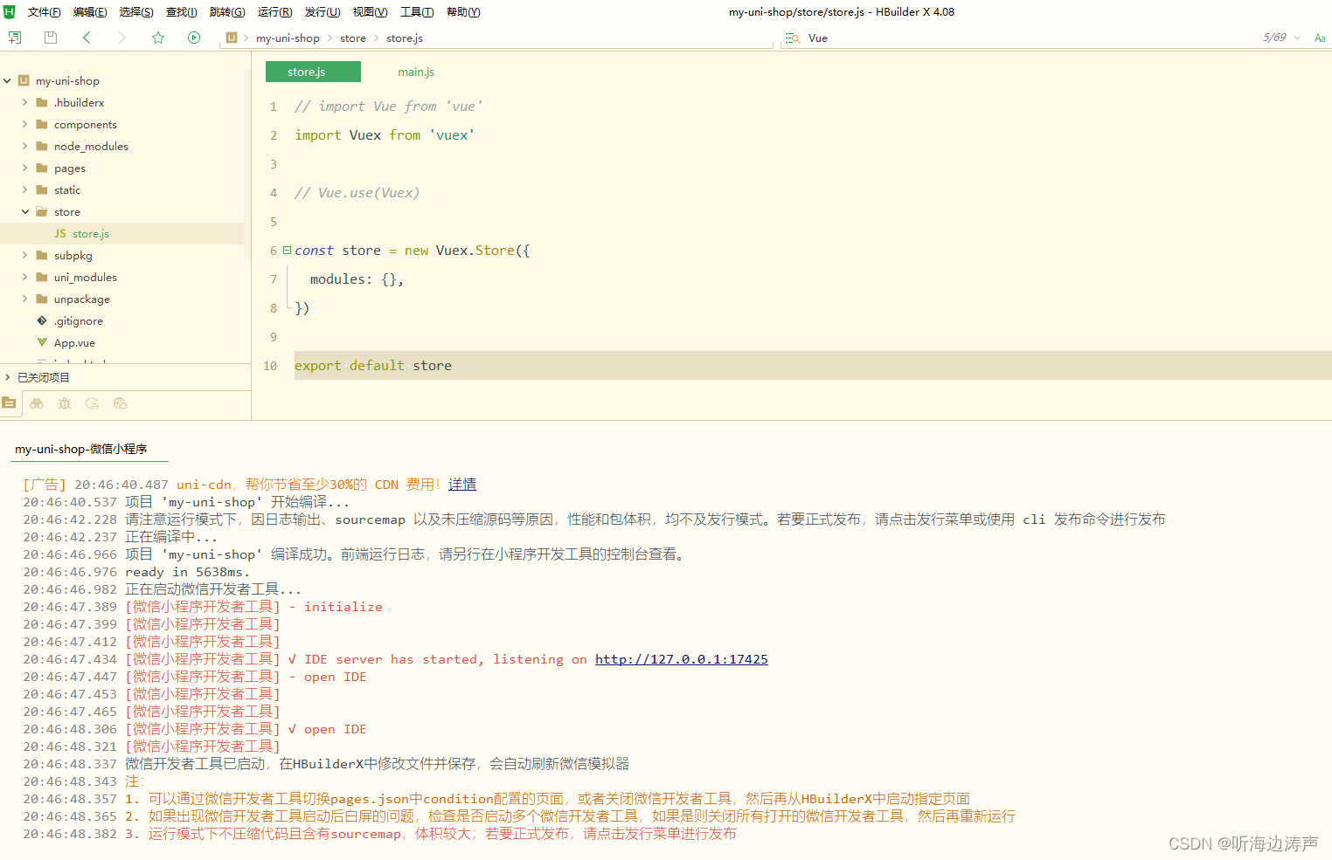Collapse the my-uni-shop project root
The image size is (1332, 860).
pos(7,80)
